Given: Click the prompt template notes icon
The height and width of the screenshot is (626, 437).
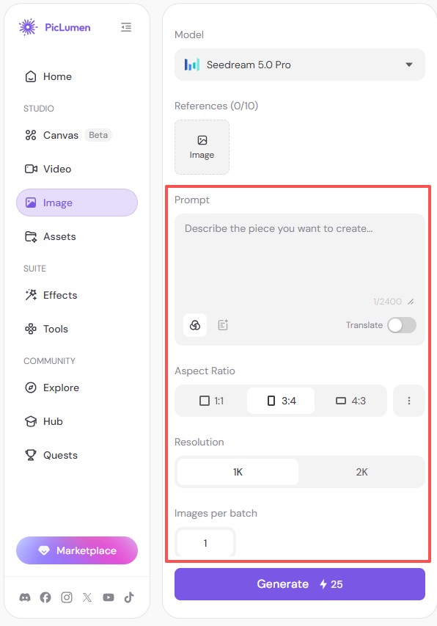Looking at the screenshot, I should [x=223, y=325].
